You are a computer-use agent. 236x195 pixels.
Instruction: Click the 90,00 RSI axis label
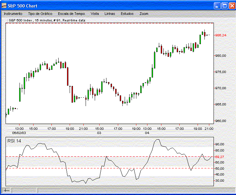click(220, 144)
